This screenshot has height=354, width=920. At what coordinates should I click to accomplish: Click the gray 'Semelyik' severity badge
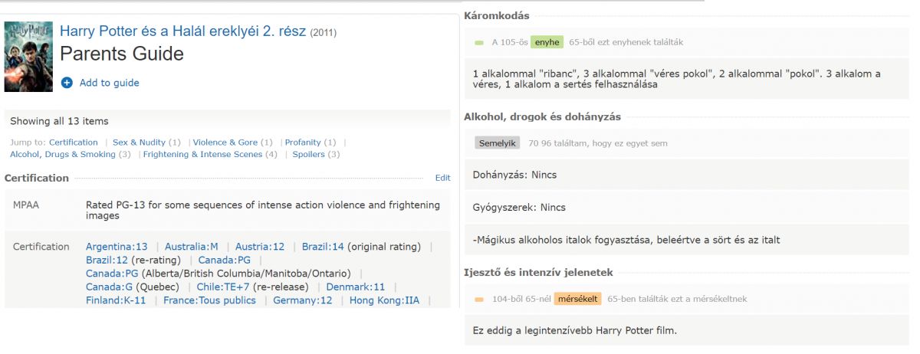coord(498,143)
